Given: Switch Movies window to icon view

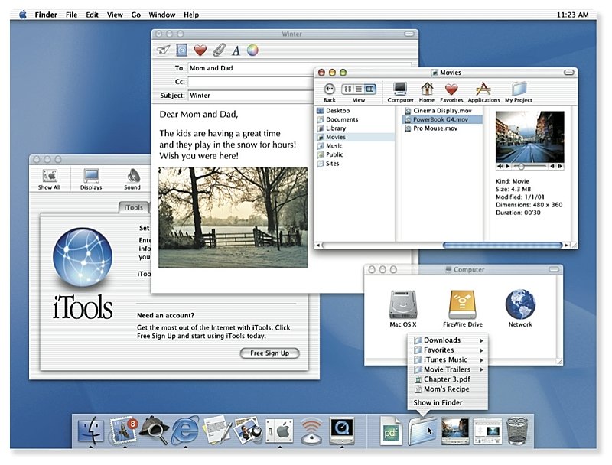Looking at the screenshot, I should coord(348,89).
